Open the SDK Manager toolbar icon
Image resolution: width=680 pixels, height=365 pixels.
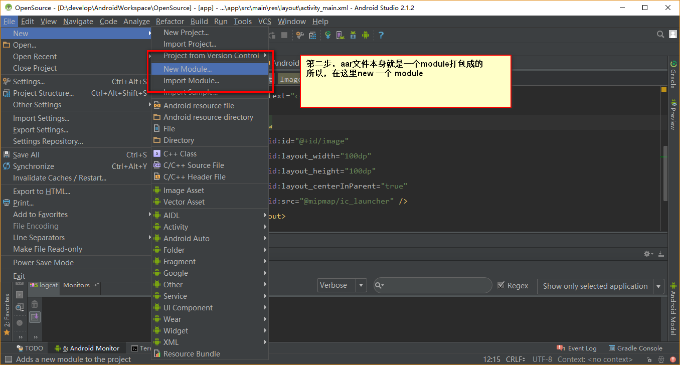(x=353, y=35)
